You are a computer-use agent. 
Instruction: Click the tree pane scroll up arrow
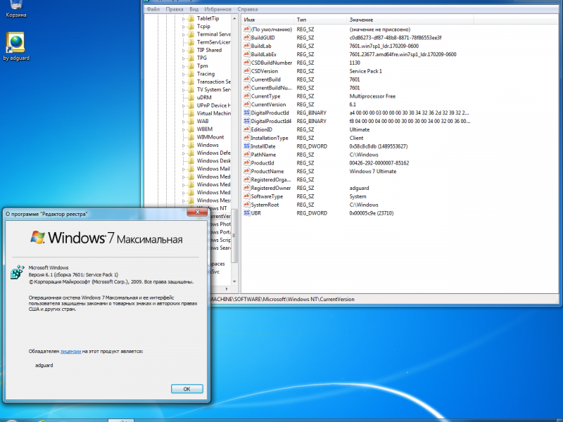tap(234, 18)
